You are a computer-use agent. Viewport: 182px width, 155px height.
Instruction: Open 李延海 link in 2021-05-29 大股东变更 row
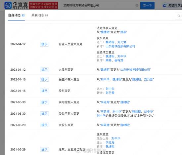point(105,125)
